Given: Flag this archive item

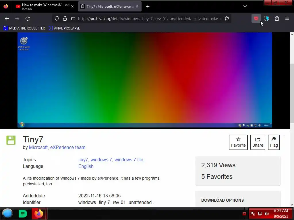Looking at the screenshot, I should pos(274,142).
